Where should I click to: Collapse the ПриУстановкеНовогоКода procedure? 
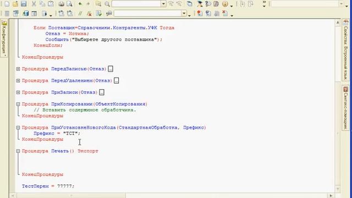tap(18, 128)
